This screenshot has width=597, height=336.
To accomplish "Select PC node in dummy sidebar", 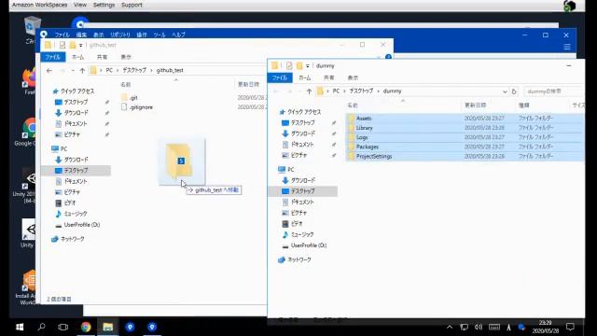I will 290,170.
